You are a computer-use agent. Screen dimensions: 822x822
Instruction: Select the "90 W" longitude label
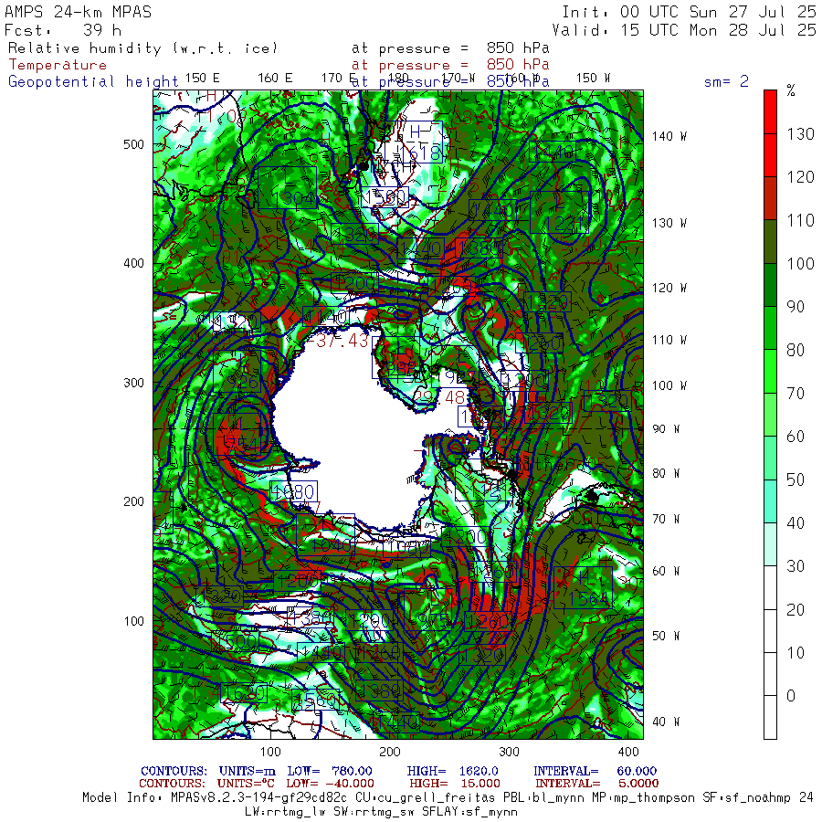[x=666, y=429]
